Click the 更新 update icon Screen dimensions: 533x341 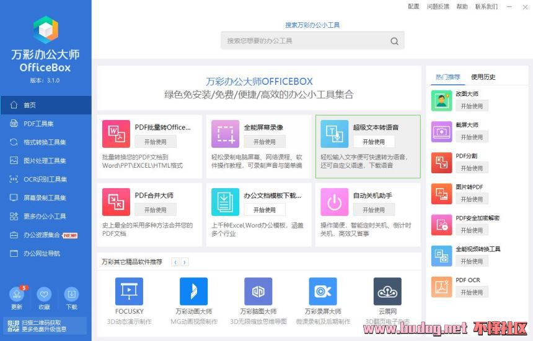point(17,295)
